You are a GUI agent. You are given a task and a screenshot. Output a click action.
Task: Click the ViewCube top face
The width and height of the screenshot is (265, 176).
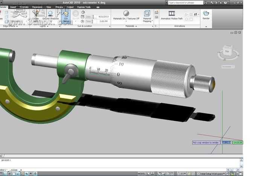point(228,51)
